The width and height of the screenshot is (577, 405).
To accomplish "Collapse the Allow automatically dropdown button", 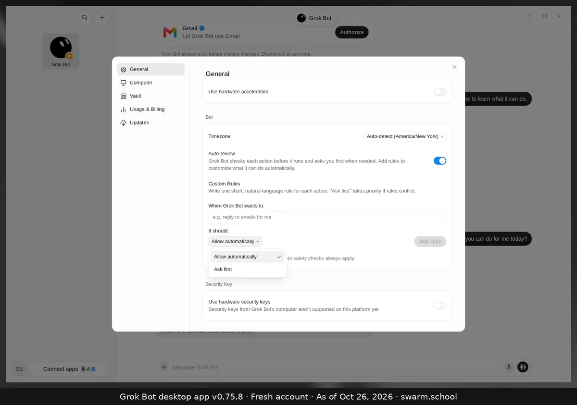I will click(x=236, y=242).
